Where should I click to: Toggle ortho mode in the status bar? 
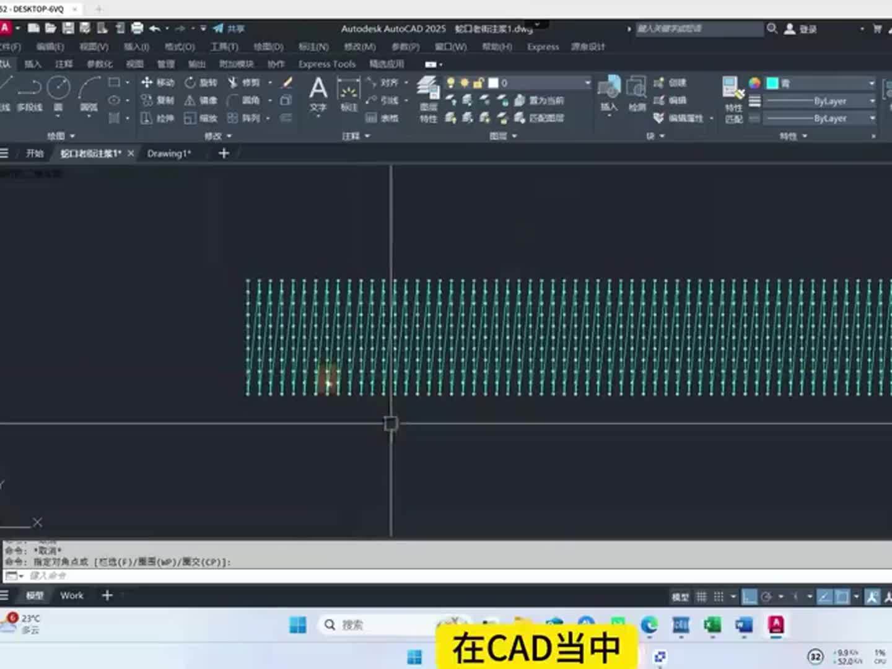(x=750, y=595)
